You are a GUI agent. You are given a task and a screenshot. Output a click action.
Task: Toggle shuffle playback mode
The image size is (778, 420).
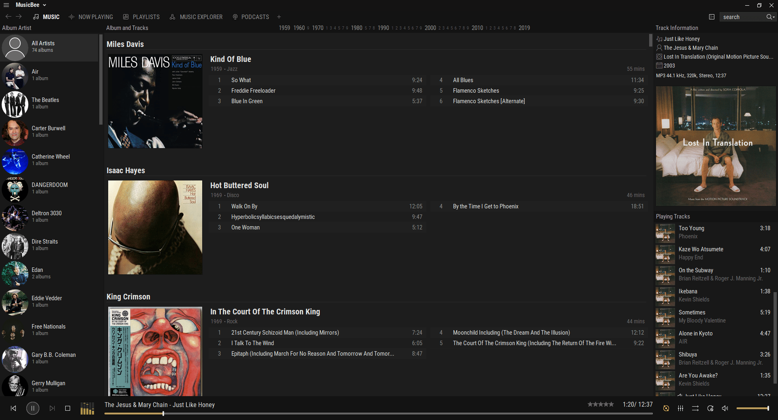[x=695, y=409]
